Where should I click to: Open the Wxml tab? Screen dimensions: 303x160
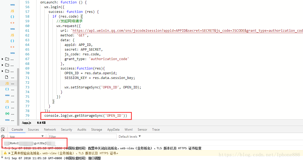[x=128, y=130]
